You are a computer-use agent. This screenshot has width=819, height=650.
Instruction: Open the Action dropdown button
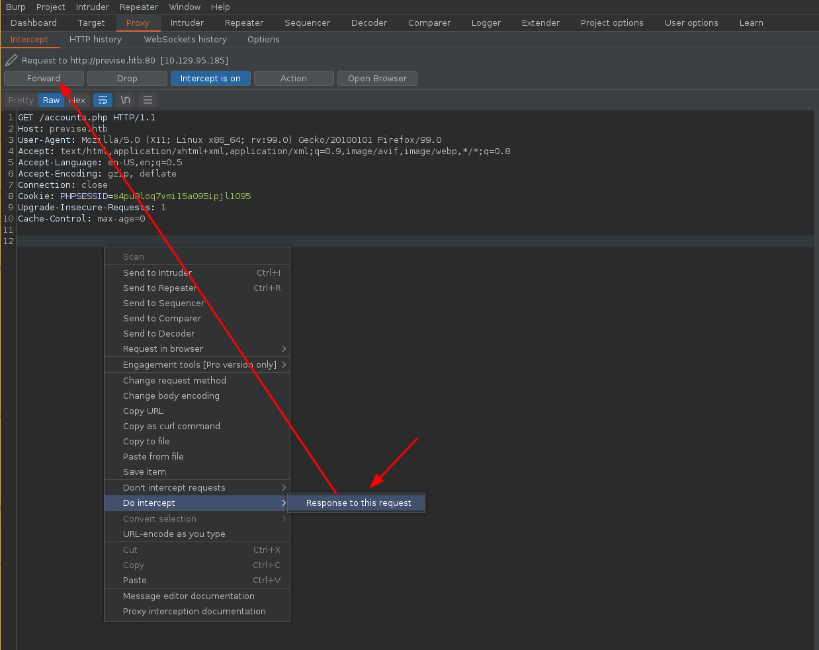[294, 79]
